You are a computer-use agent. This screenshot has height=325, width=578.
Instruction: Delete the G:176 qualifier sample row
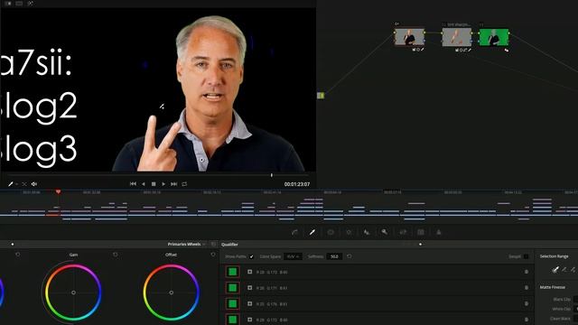pyautogui.click(x=527, y=303)
